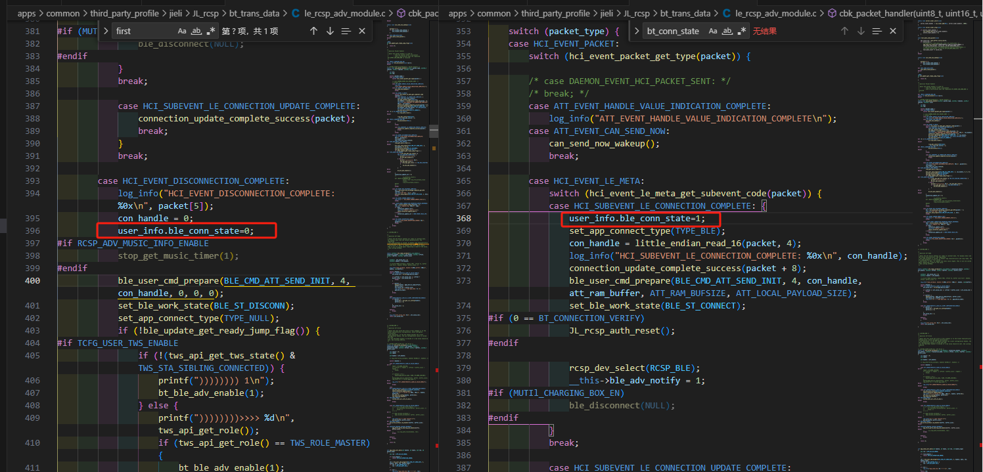Expand replace row in 'first' find widget
983x472 pixels.
[x=106, y=31]
